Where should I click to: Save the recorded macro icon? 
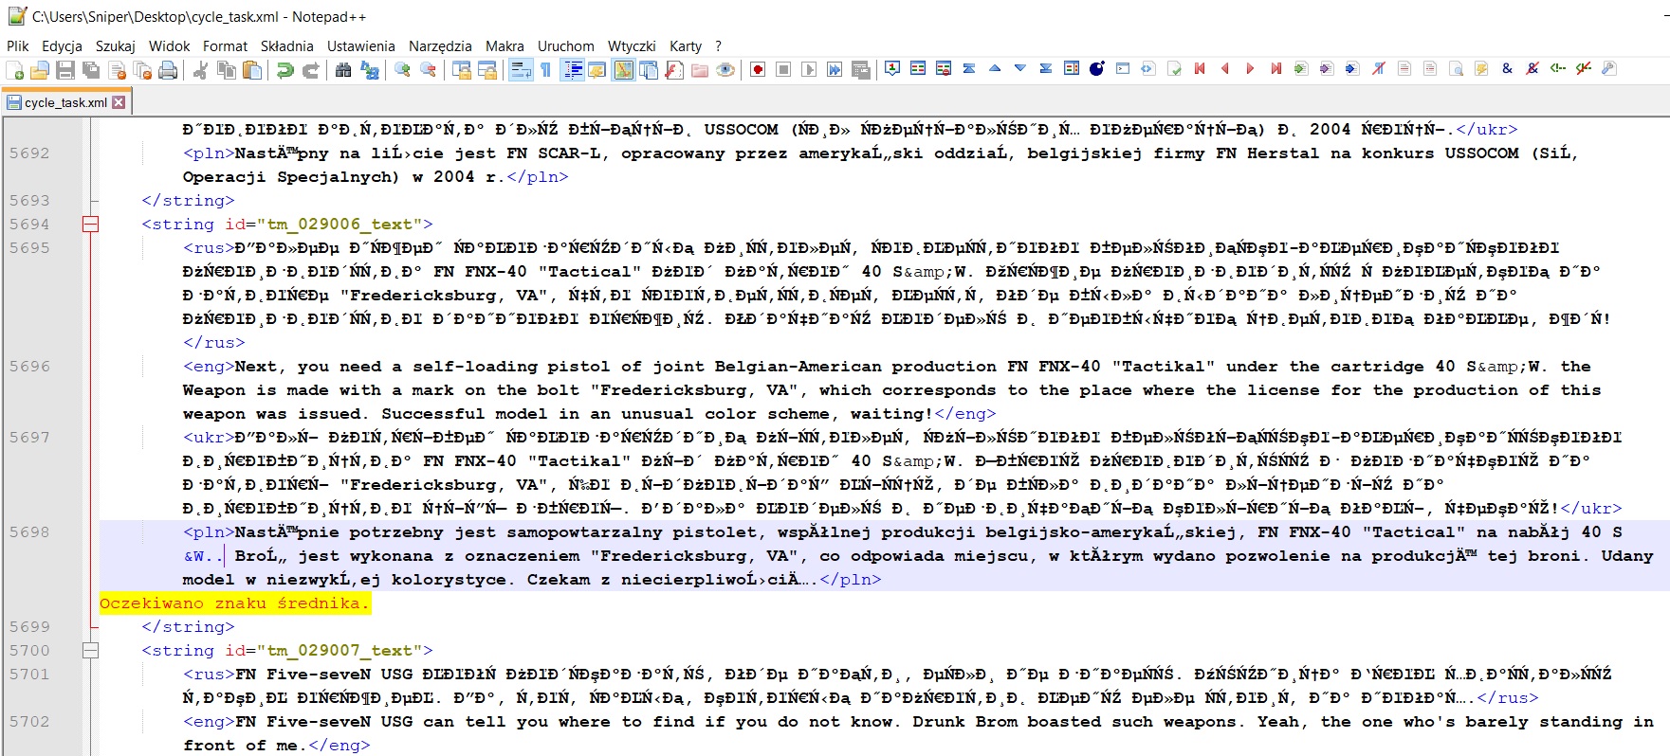point(860,69)
